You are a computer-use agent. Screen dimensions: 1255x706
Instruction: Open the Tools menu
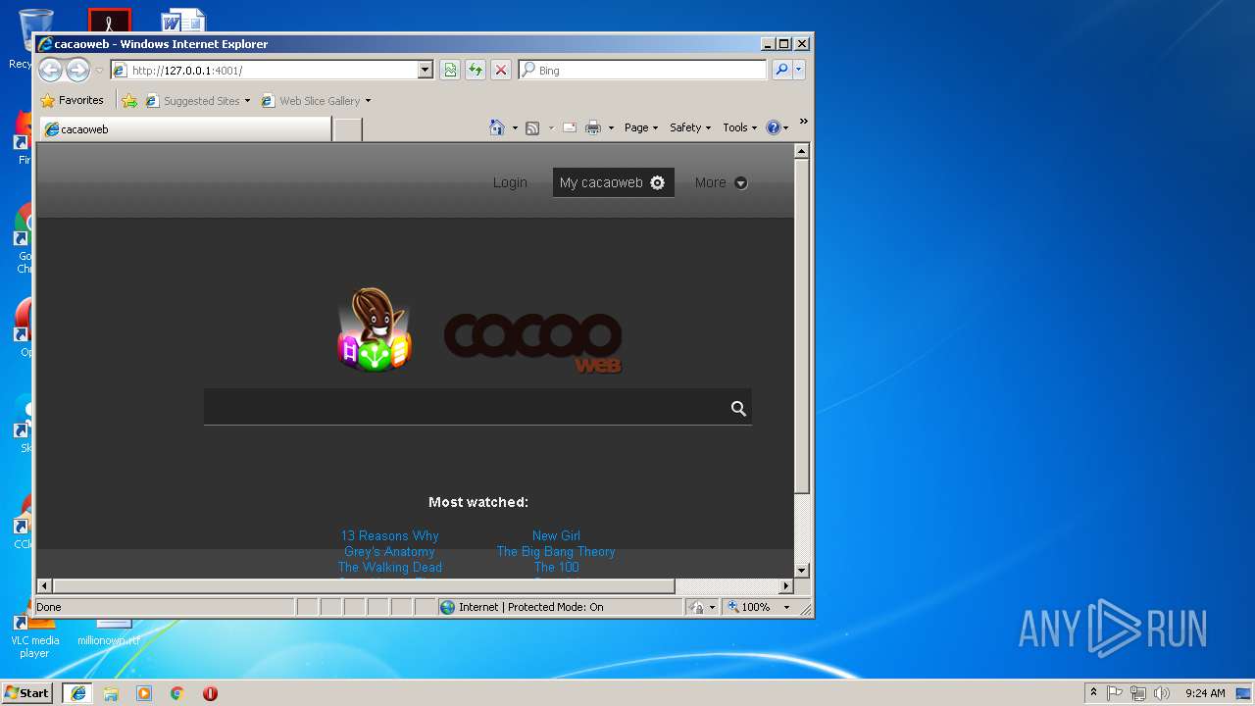[x=739, y=127]
